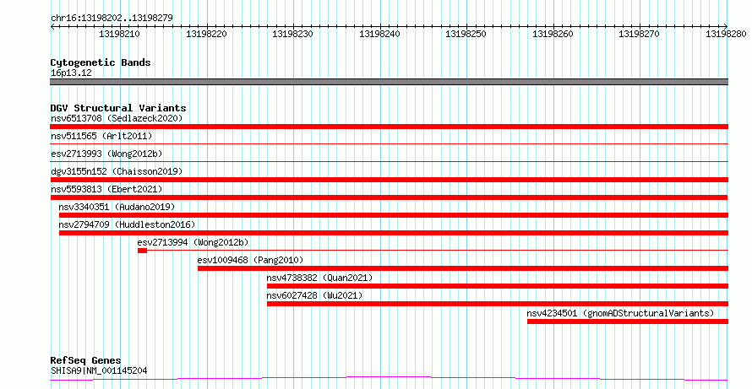The width and height of the screenshot is (752, 389).
Task: Open variant nsv2794709 (Huddleston2016) label
Action: pyautogui.click(x=127, y=224)
